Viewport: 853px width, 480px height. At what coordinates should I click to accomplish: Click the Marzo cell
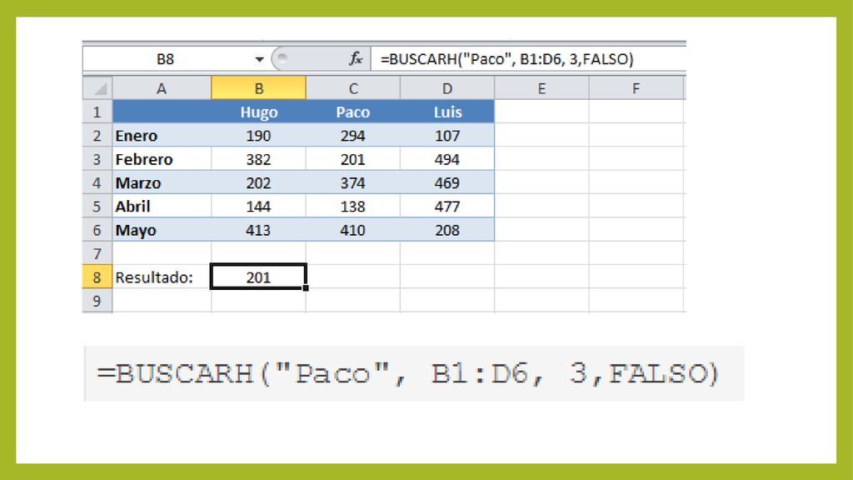pyautogui.click(x=162, y=182)
